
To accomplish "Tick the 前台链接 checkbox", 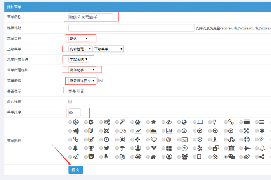I will point(70,101).
